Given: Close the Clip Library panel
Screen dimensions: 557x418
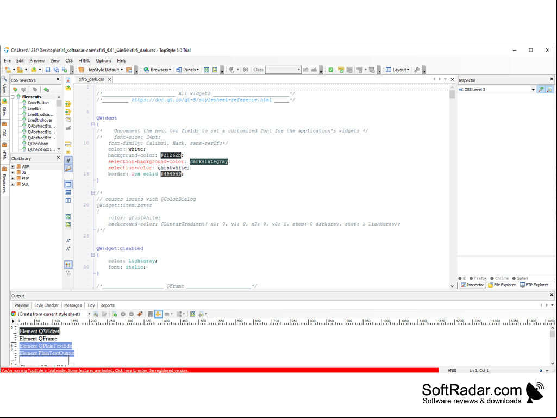Looking at the screenshot, I should pyautogui.click(x=58, y=157).
